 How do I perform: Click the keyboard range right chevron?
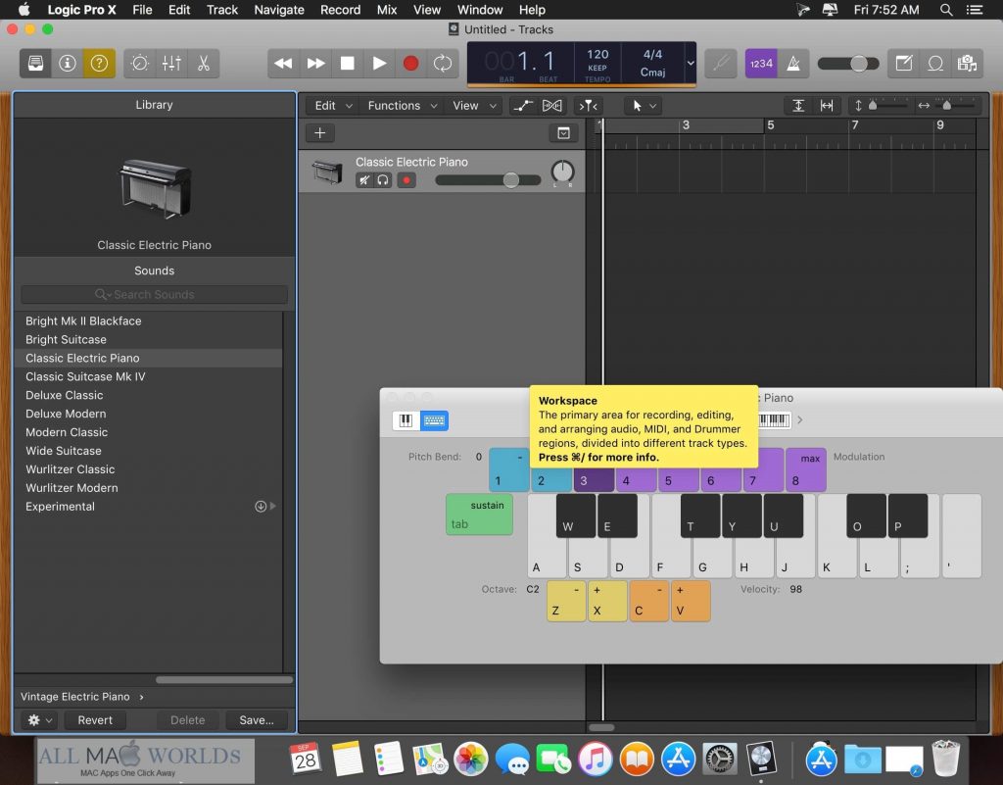pyautogui.click(x=799, y=420)
